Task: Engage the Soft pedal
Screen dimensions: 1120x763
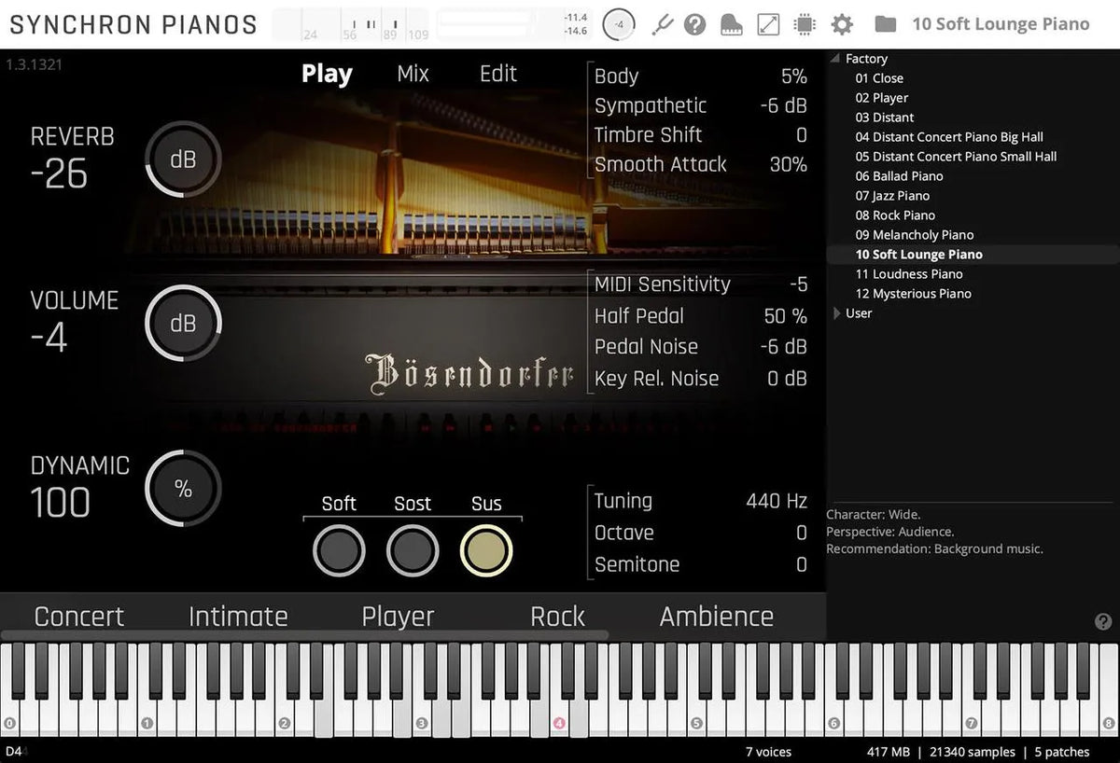Action: 338,549
